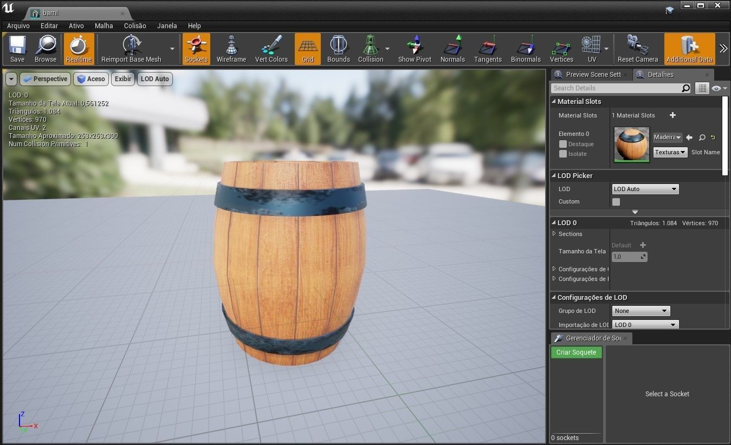Open Malha menu

(104, 25)
